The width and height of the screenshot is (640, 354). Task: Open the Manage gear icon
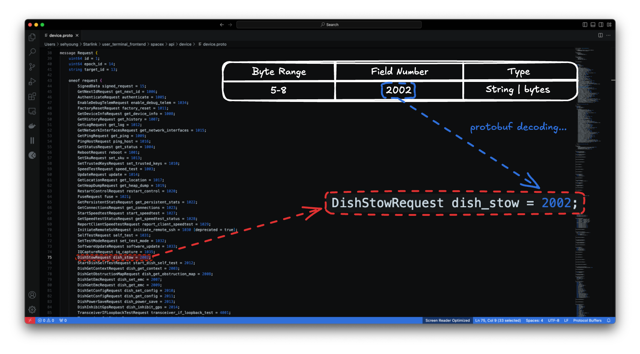tap(32, 309)
